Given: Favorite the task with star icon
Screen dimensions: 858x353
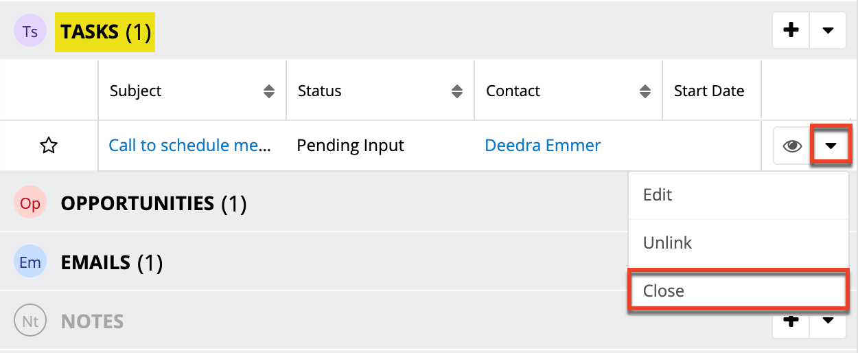Looking at the screenshot, I should pos(49,146).
